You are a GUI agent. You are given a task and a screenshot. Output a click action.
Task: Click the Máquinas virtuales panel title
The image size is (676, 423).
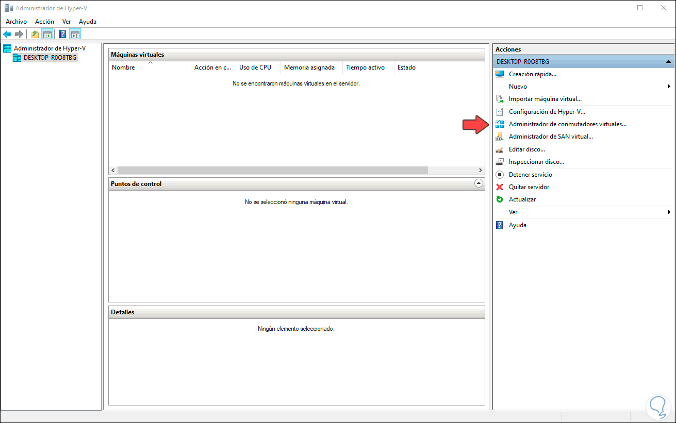(138, 54)
